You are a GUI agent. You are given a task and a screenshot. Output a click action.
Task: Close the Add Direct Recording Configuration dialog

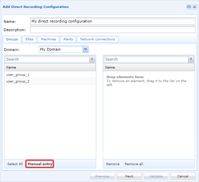tap(194, 7)
